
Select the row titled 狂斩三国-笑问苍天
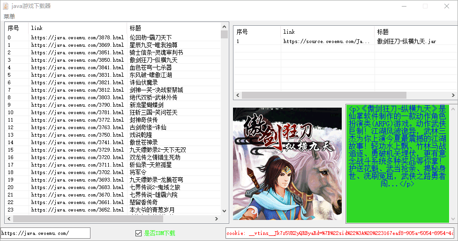pyautogui.click(x=113, y=112)
